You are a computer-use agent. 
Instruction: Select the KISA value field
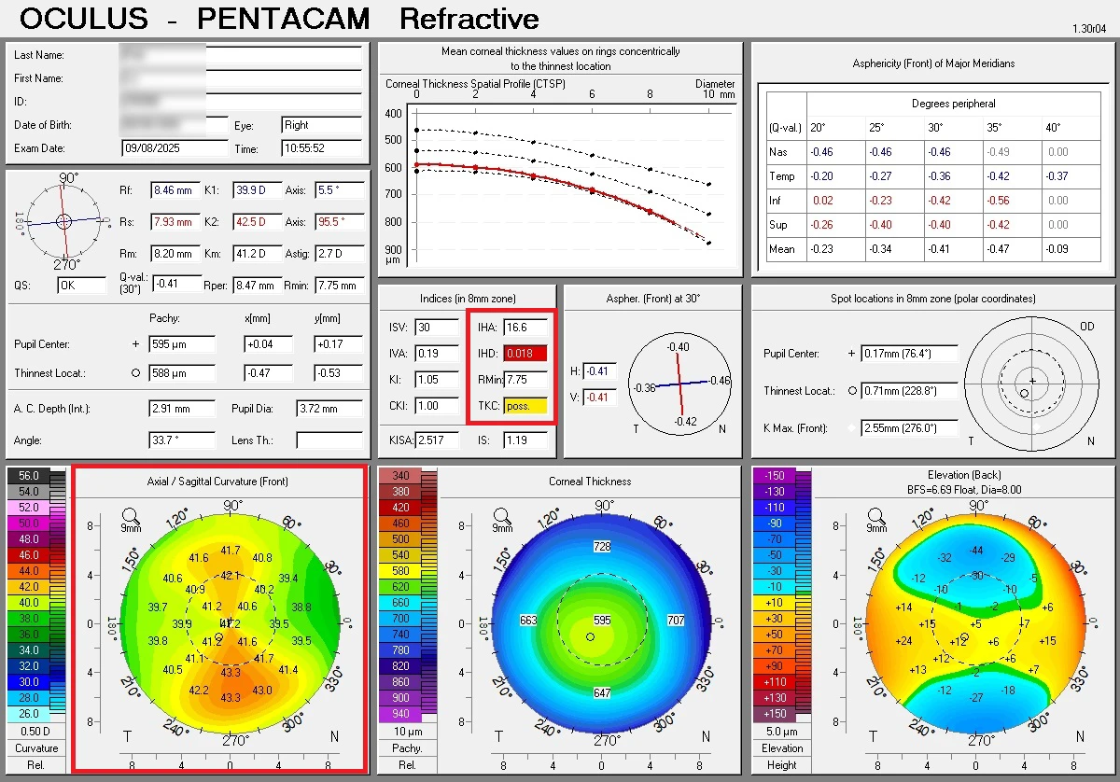pyautogui.click(x=437, y=440)
